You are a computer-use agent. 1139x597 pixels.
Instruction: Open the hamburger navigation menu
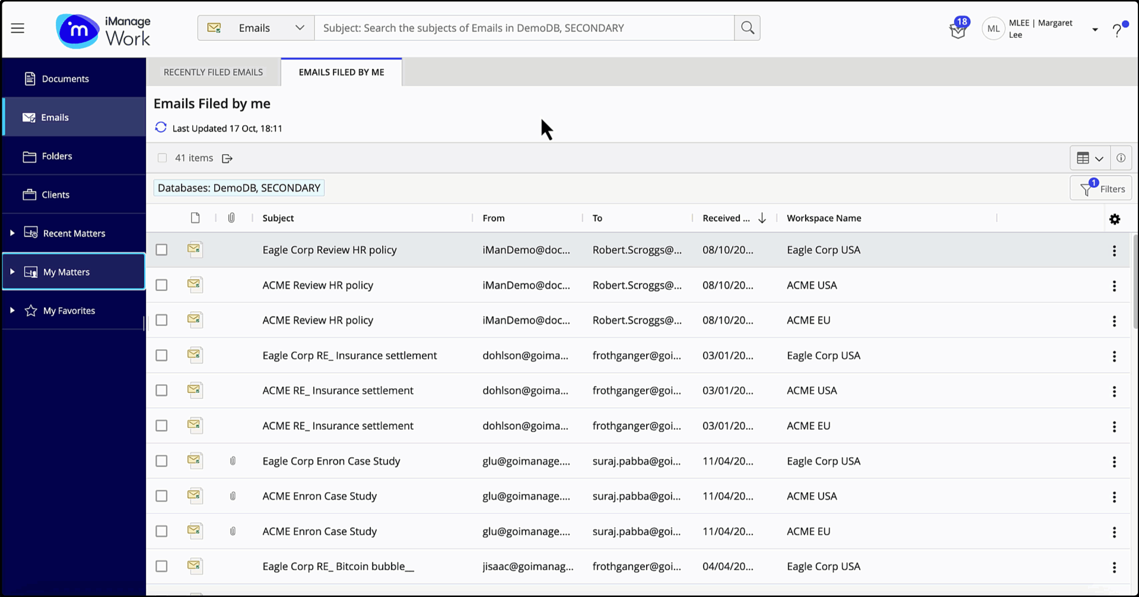click(x=17, y=28)
